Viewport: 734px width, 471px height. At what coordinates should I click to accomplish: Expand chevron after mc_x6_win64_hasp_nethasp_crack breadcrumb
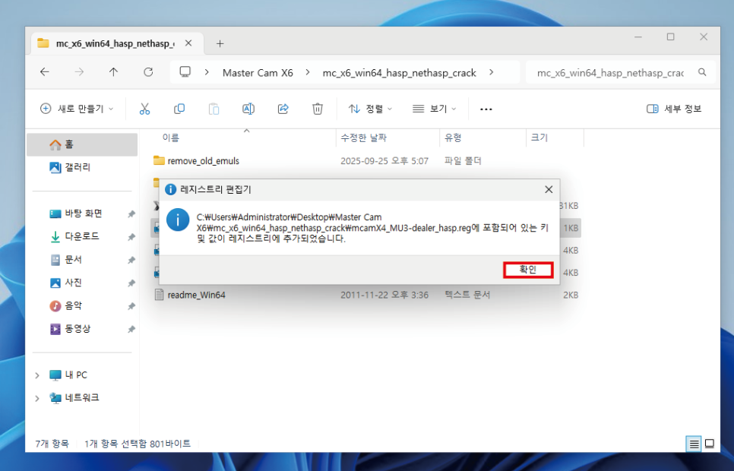tap(491, 72)
